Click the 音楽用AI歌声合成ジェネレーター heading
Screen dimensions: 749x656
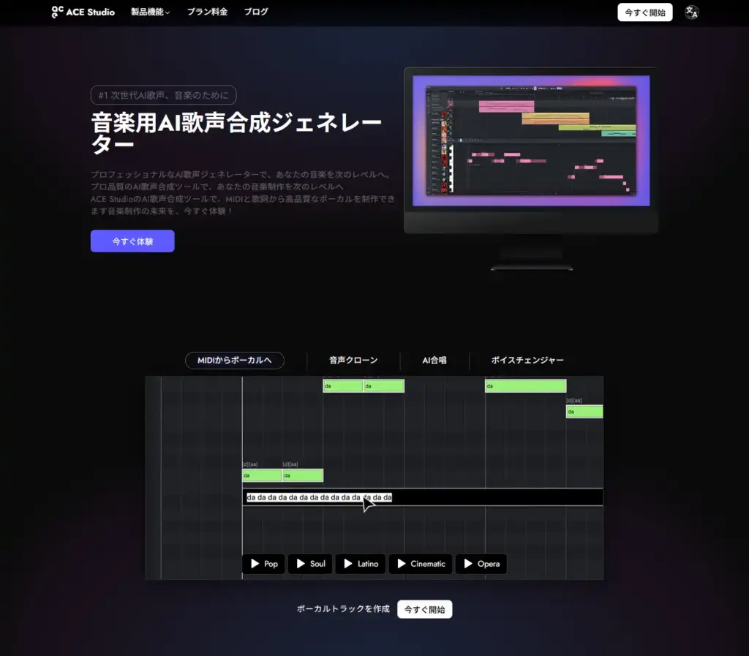(x=236, y=133)
